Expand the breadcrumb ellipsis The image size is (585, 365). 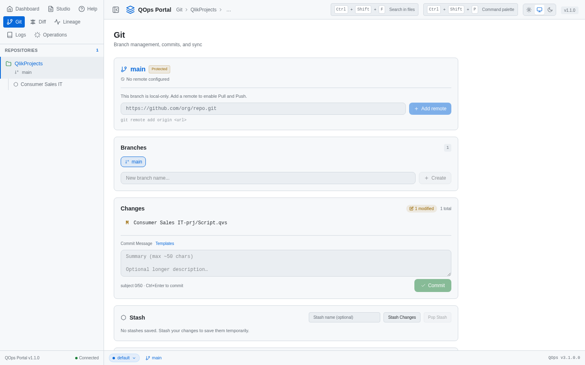coord(229,10)
